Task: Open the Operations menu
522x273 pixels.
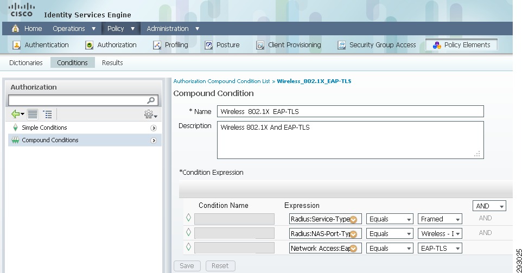Action: coord(74,29)
